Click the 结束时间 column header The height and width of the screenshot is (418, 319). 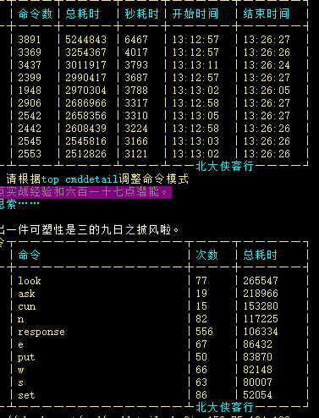coord(267,14)
